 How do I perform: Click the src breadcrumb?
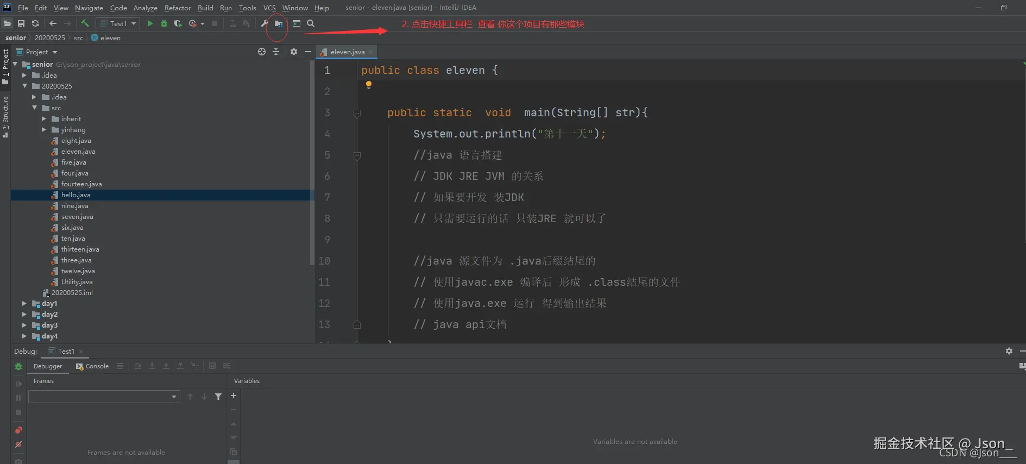click(x=79, y=37)
